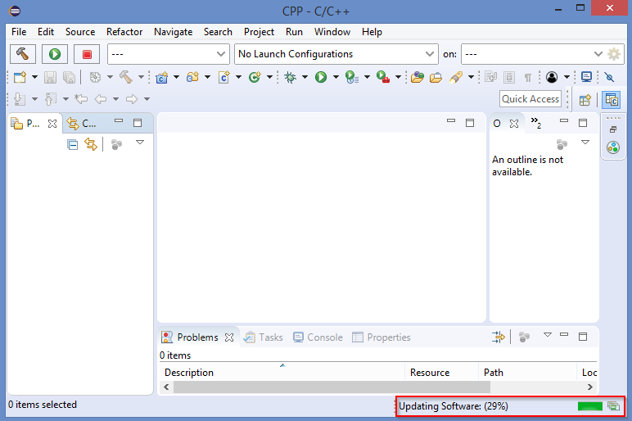Toggle Link with Editor in Project Explorer
This screenshot has height=421, width=632.
tap(91, 144)
